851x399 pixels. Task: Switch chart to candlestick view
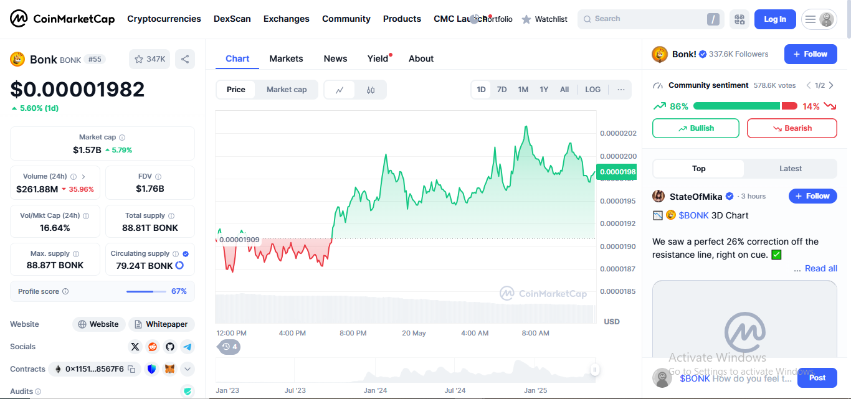pyautogui.click(x=371, y=90)
